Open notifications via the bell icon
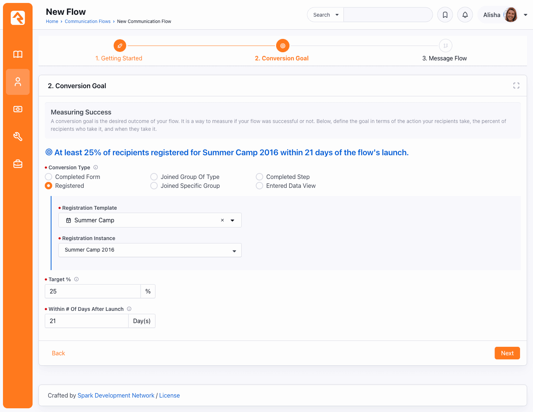533x412 pixels. pos(465,14)
